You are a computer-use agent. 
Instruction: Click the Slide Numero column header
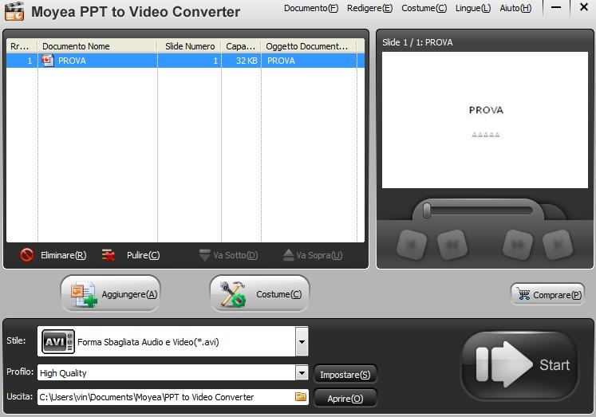click(189, 46)
